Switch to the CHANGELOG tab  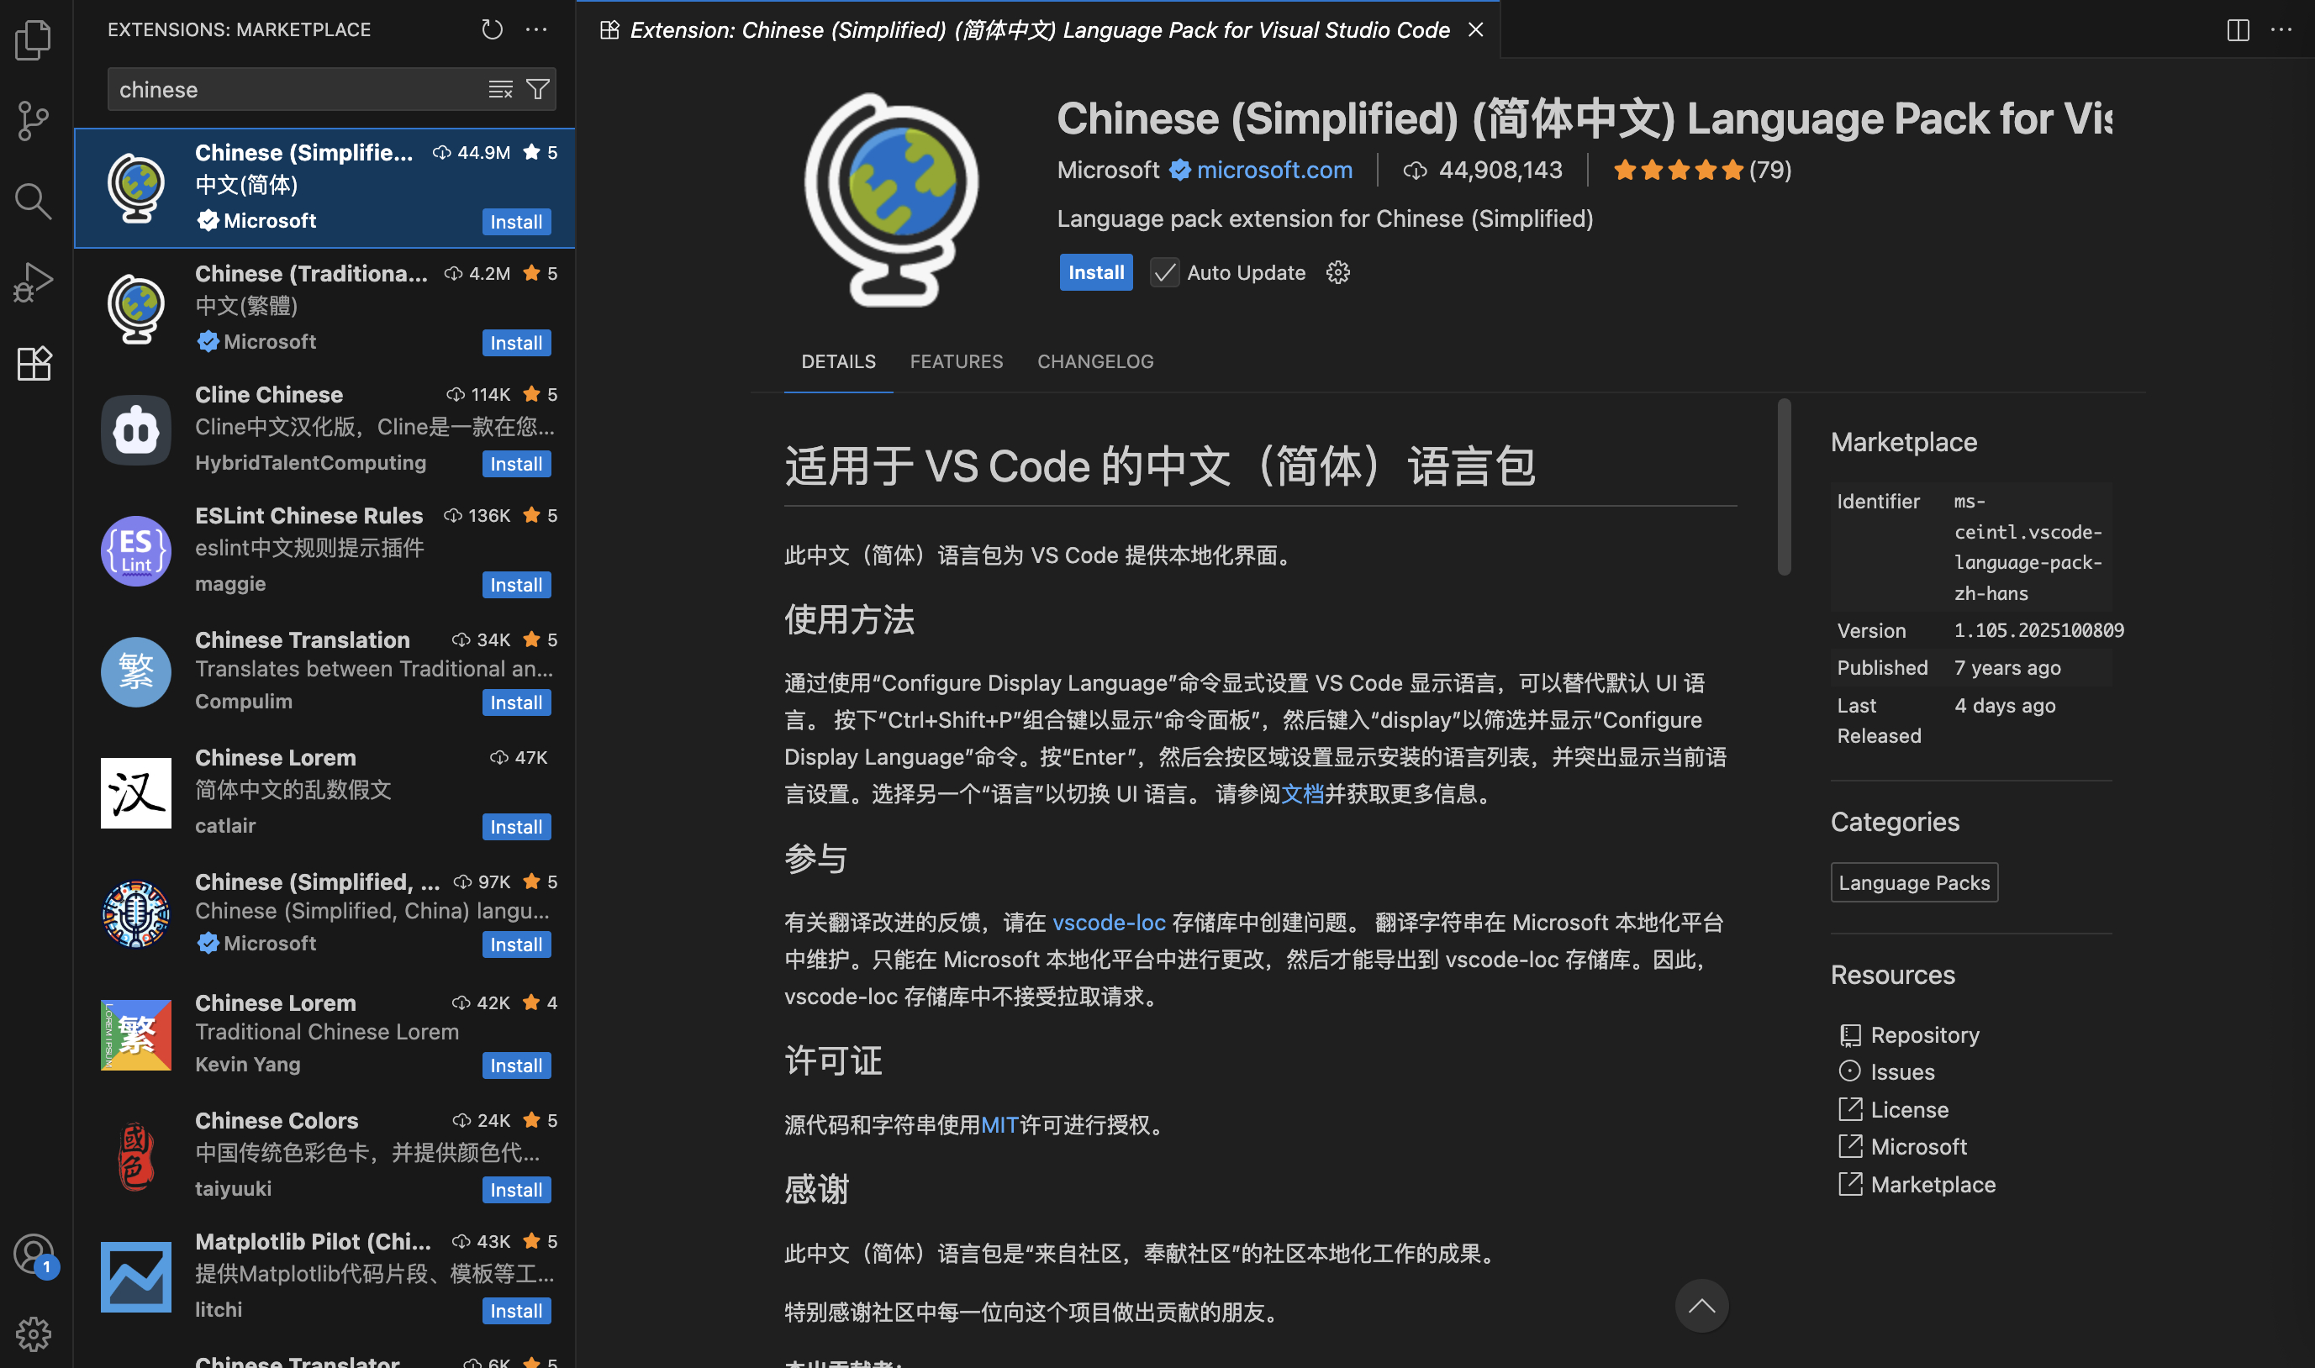pos(1094,361)
